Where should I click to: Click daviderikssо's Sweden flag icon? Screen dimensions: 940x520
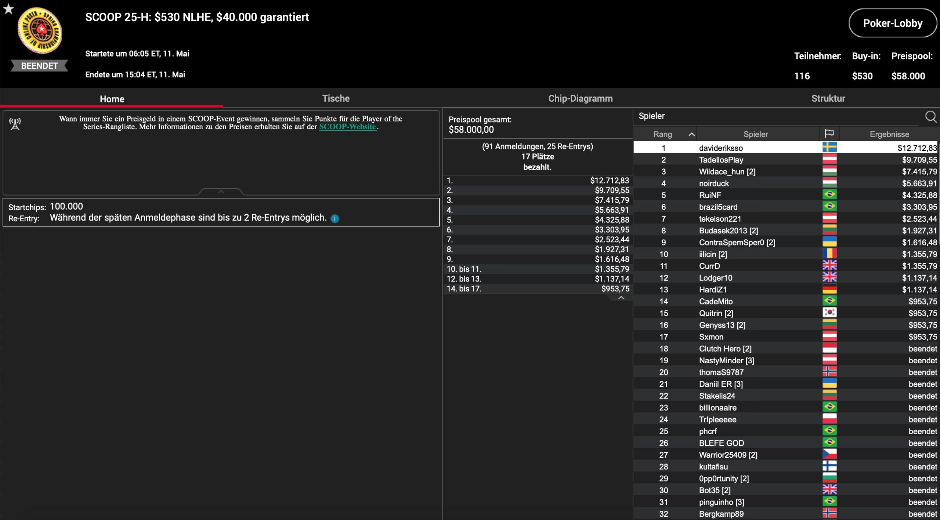click(829, 148)
